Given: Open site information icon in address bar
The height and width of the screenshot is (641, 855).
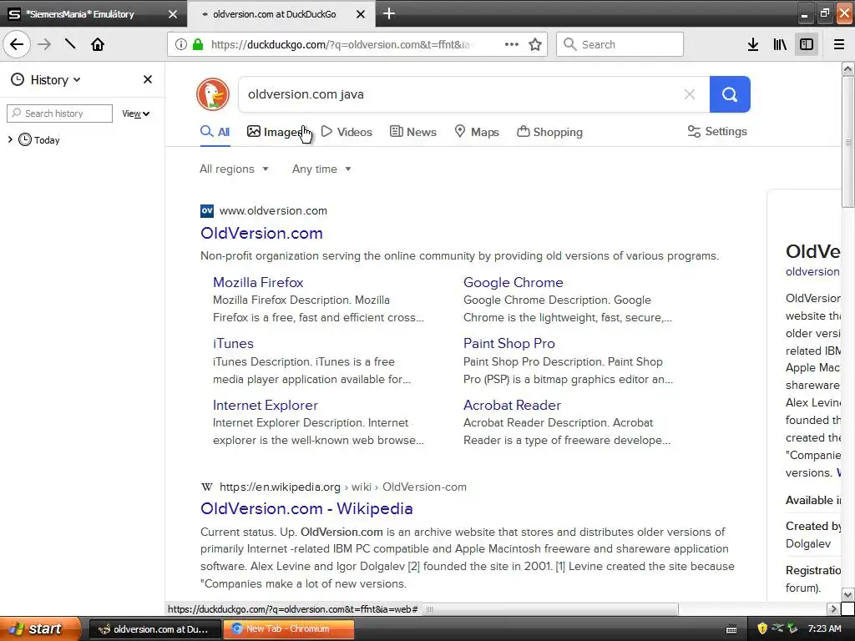Looking at the screenshot, I should pyautogui.click(x=181, y=45).
